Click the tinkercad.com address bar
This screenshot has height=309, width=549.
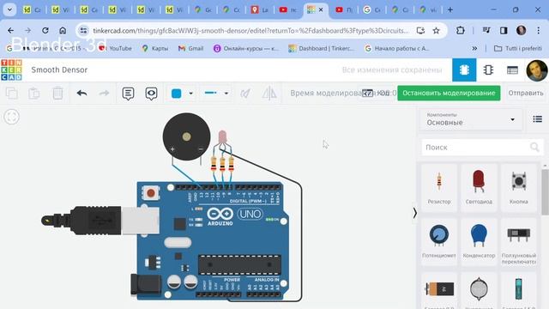click(x=250, y=31)
